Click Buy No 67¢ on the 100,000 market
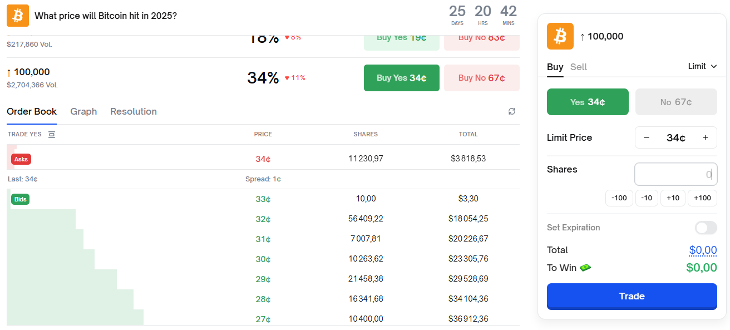The image size is (730, 330). pyautogui.click(x=481, y=78)
